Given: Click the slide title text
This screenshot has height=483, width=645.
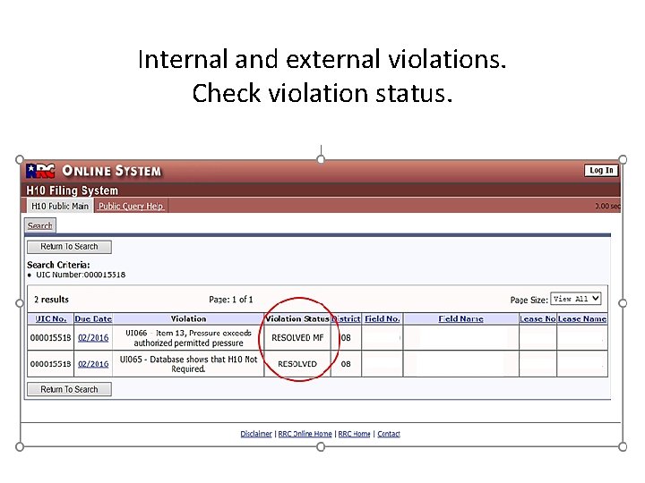Looking at the screenshot, I should (x=322, y=75).
